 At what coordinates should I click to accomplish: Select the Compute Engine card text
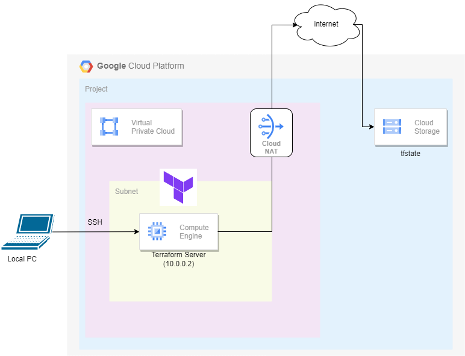[x=194, y=232]
